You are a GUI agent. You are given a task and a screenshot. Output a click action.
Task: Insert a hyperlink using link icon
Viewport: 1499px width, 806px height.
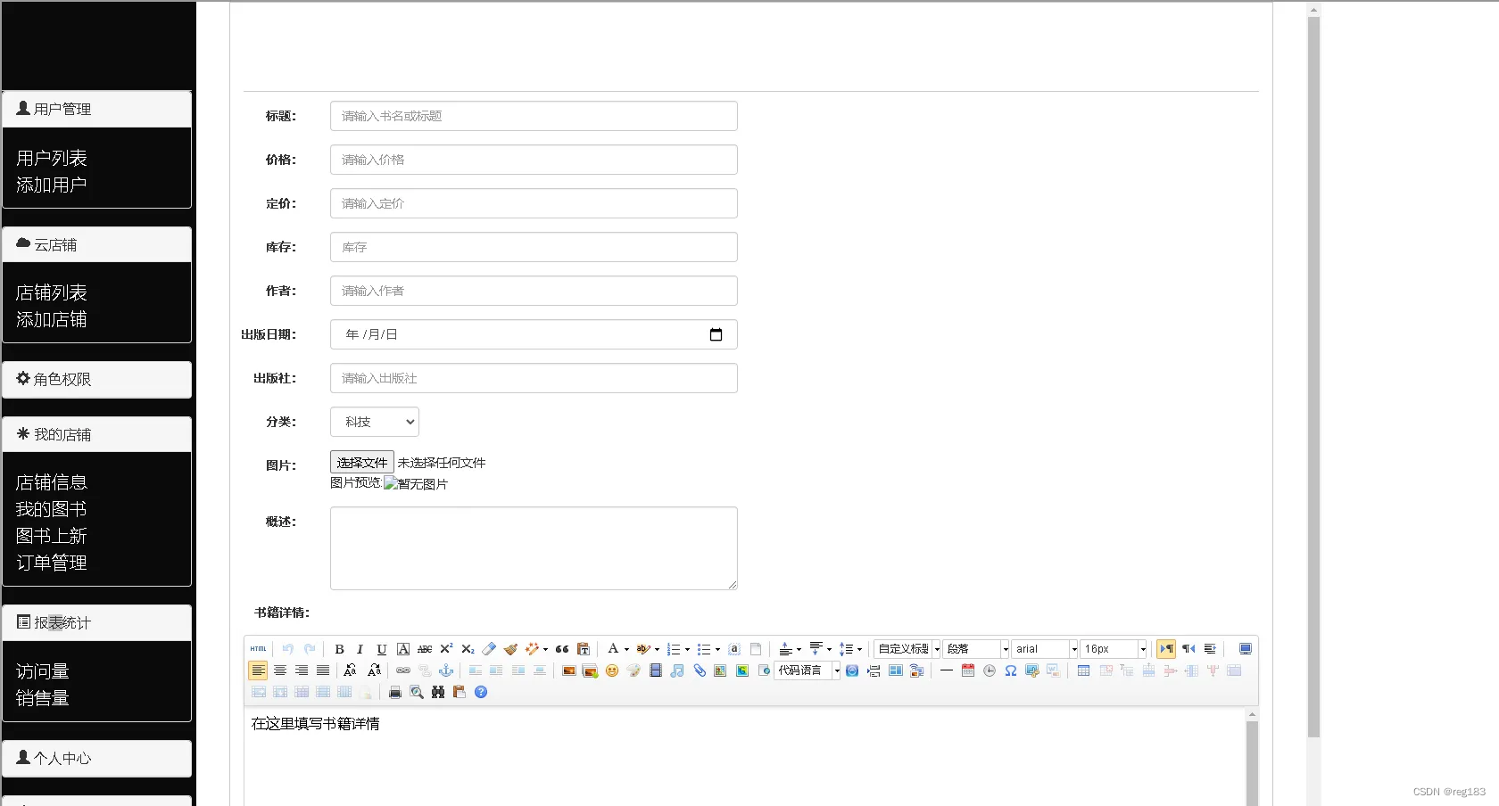click(403, 670)
